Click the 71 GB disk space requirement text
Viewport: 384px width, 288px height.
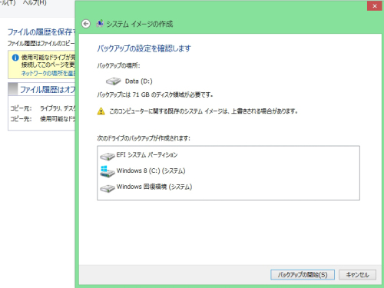point(155,95)
